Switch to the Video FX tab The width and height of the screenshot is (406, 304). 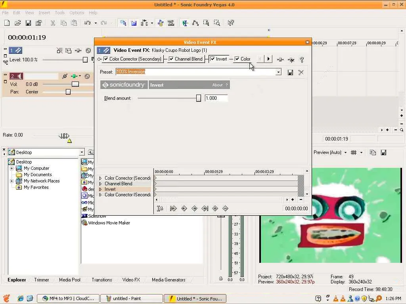point(131,280)
